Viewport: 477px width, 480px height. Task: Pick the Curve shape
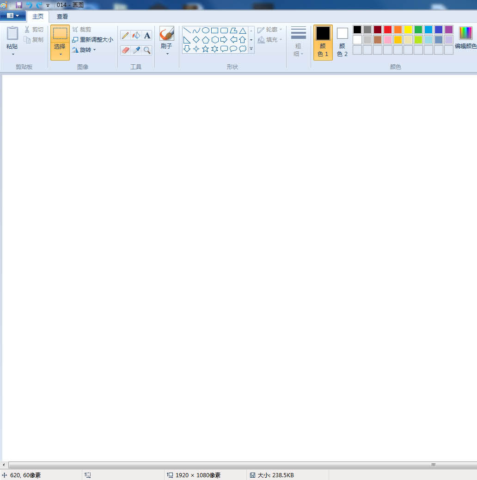click(196, 31)
